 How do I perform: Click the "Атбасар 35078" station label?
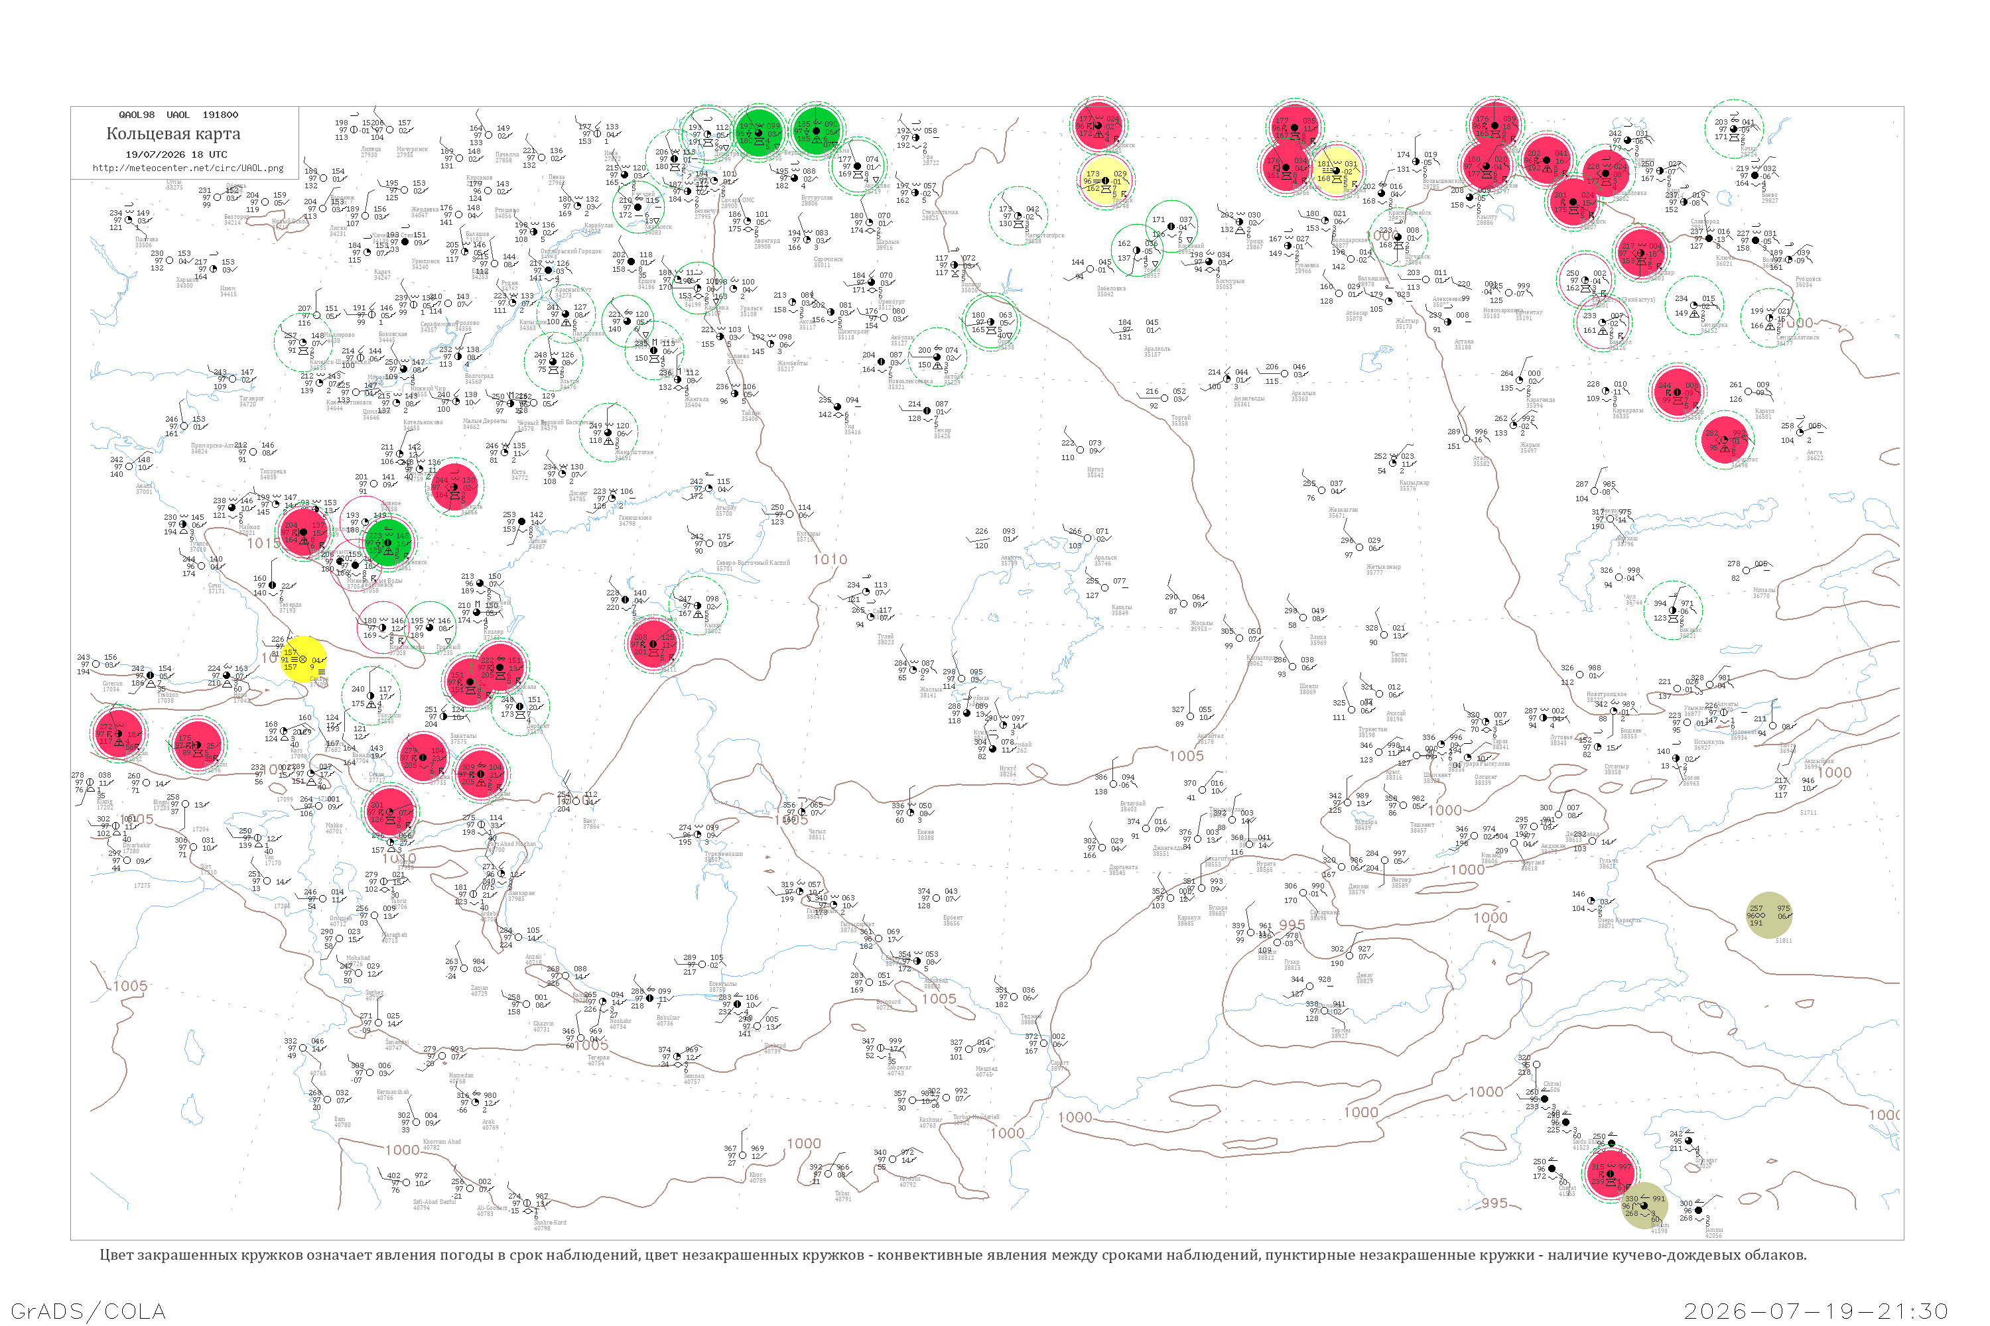pos(1357,316)
